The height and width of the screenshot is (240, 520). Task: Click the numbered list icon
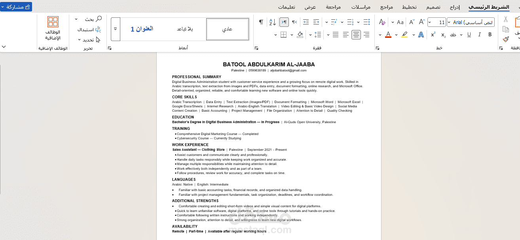pyautogui.click(x=350, y=22)
